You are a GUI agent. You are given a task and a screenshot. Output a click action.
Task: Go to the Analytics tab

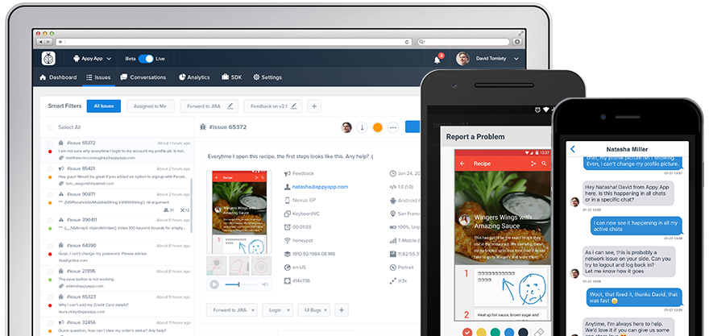pos(193,77)
